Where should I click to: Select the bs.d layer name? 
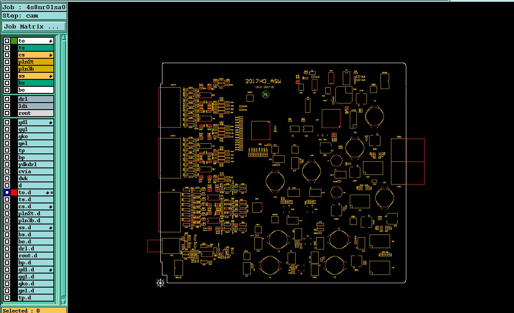click(x=36, y=235)
